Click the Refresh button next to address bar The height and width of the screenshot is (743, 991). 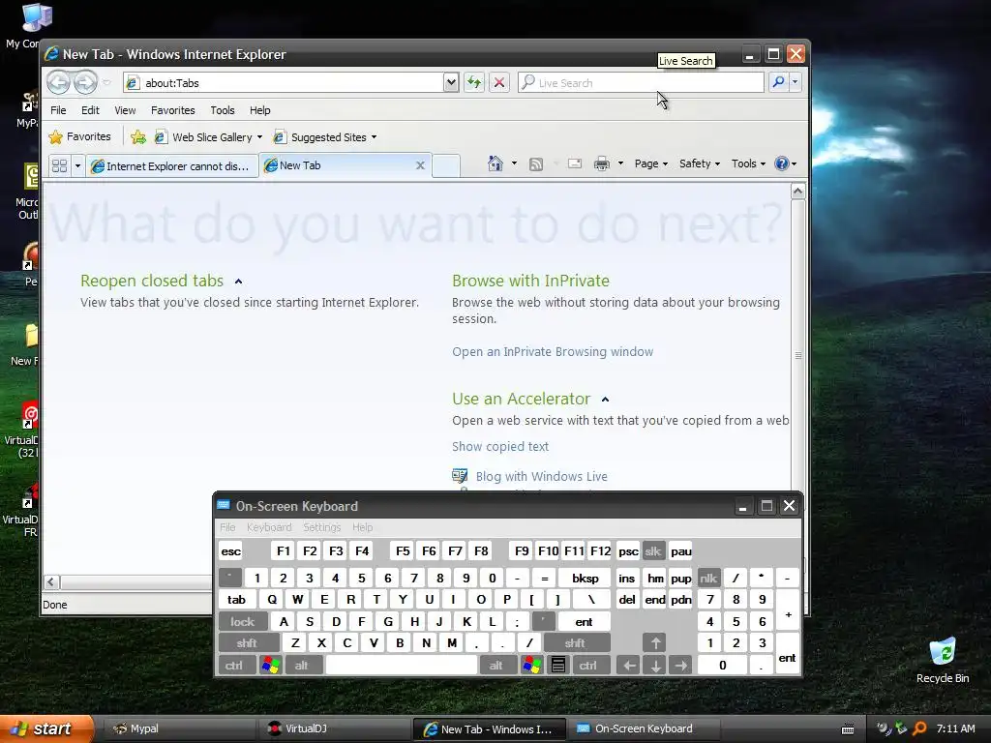(x=474, y=82)
